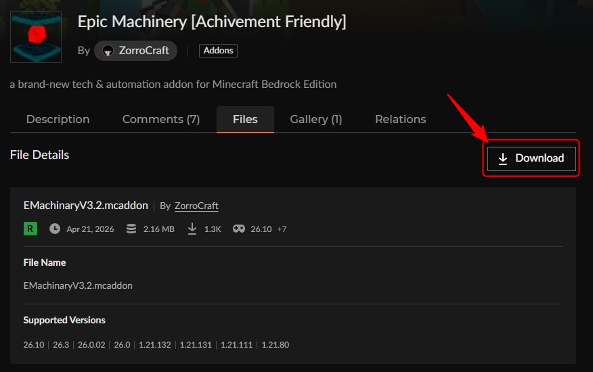Switch to the Description tab
The width and height of the screenshot is (593, 372).
tap(58, 119)
